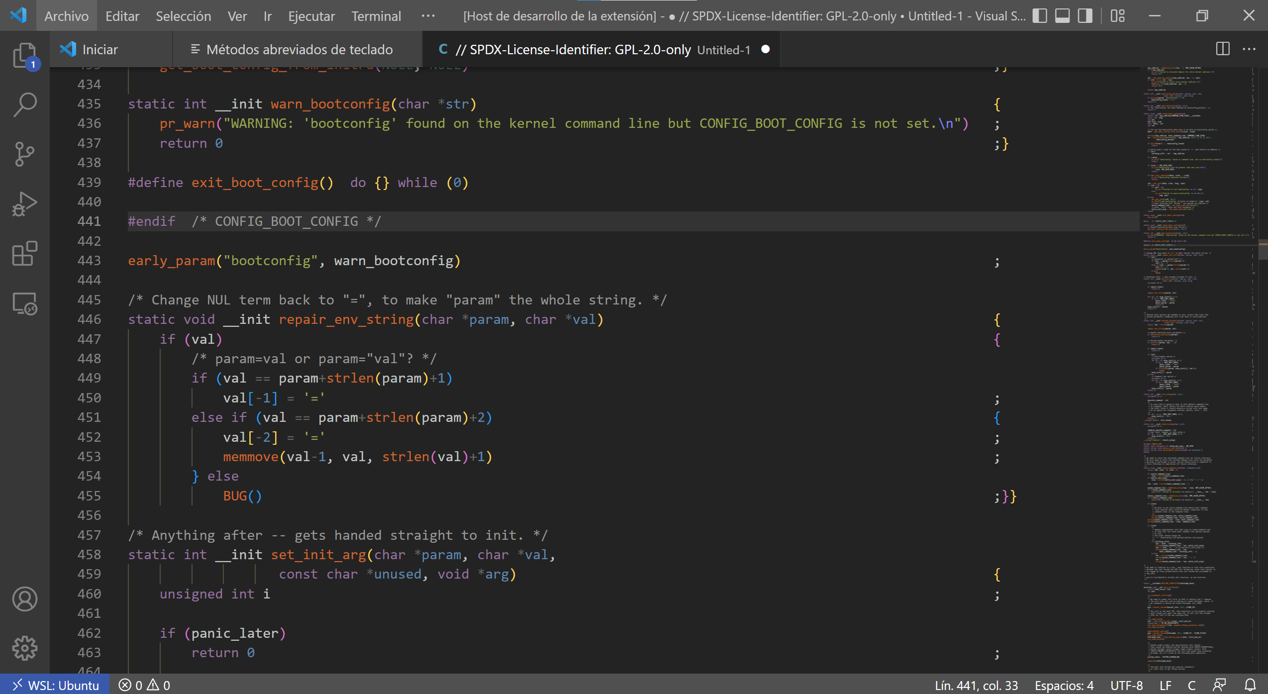Open the Ver menu

(x=237, y=16)
